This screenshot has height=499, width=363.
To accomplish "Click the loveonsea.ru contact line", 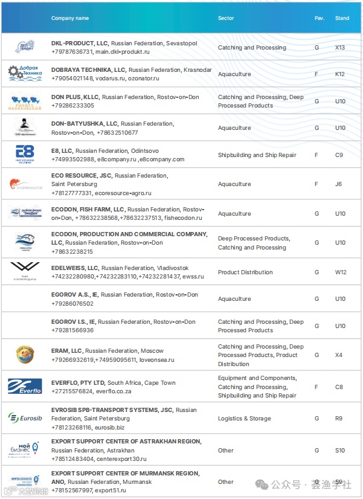I will click(112, 360).
